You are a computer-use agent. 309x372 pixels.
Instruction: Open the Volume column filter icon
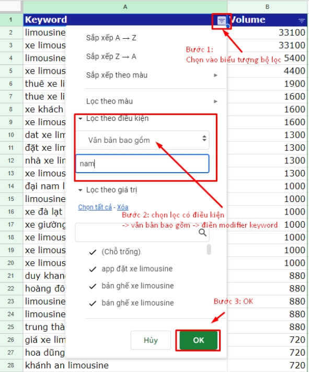(x=301, y=21)
